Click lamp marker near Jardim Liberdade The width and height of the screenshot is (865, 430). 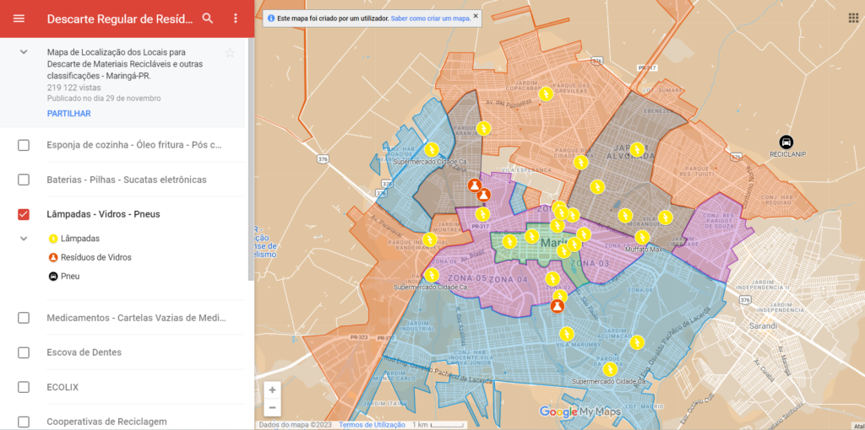tap(666, 218)
